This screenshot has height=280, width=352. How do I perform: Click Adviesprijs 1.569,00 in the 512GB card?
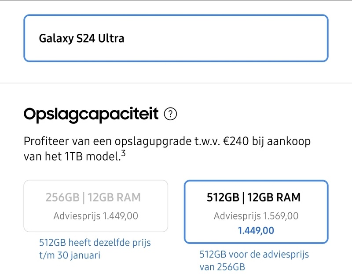pyautogui.click(x=256, y=216)
